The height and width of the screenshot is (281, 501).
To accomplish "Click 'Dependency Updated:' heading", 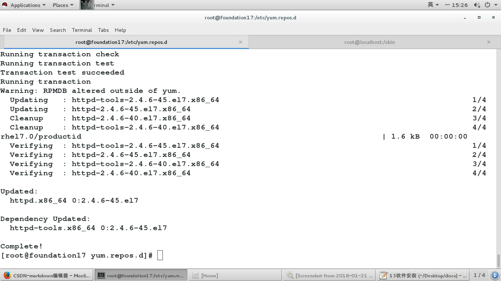I will pyautogui.click(x=45, y=219).
